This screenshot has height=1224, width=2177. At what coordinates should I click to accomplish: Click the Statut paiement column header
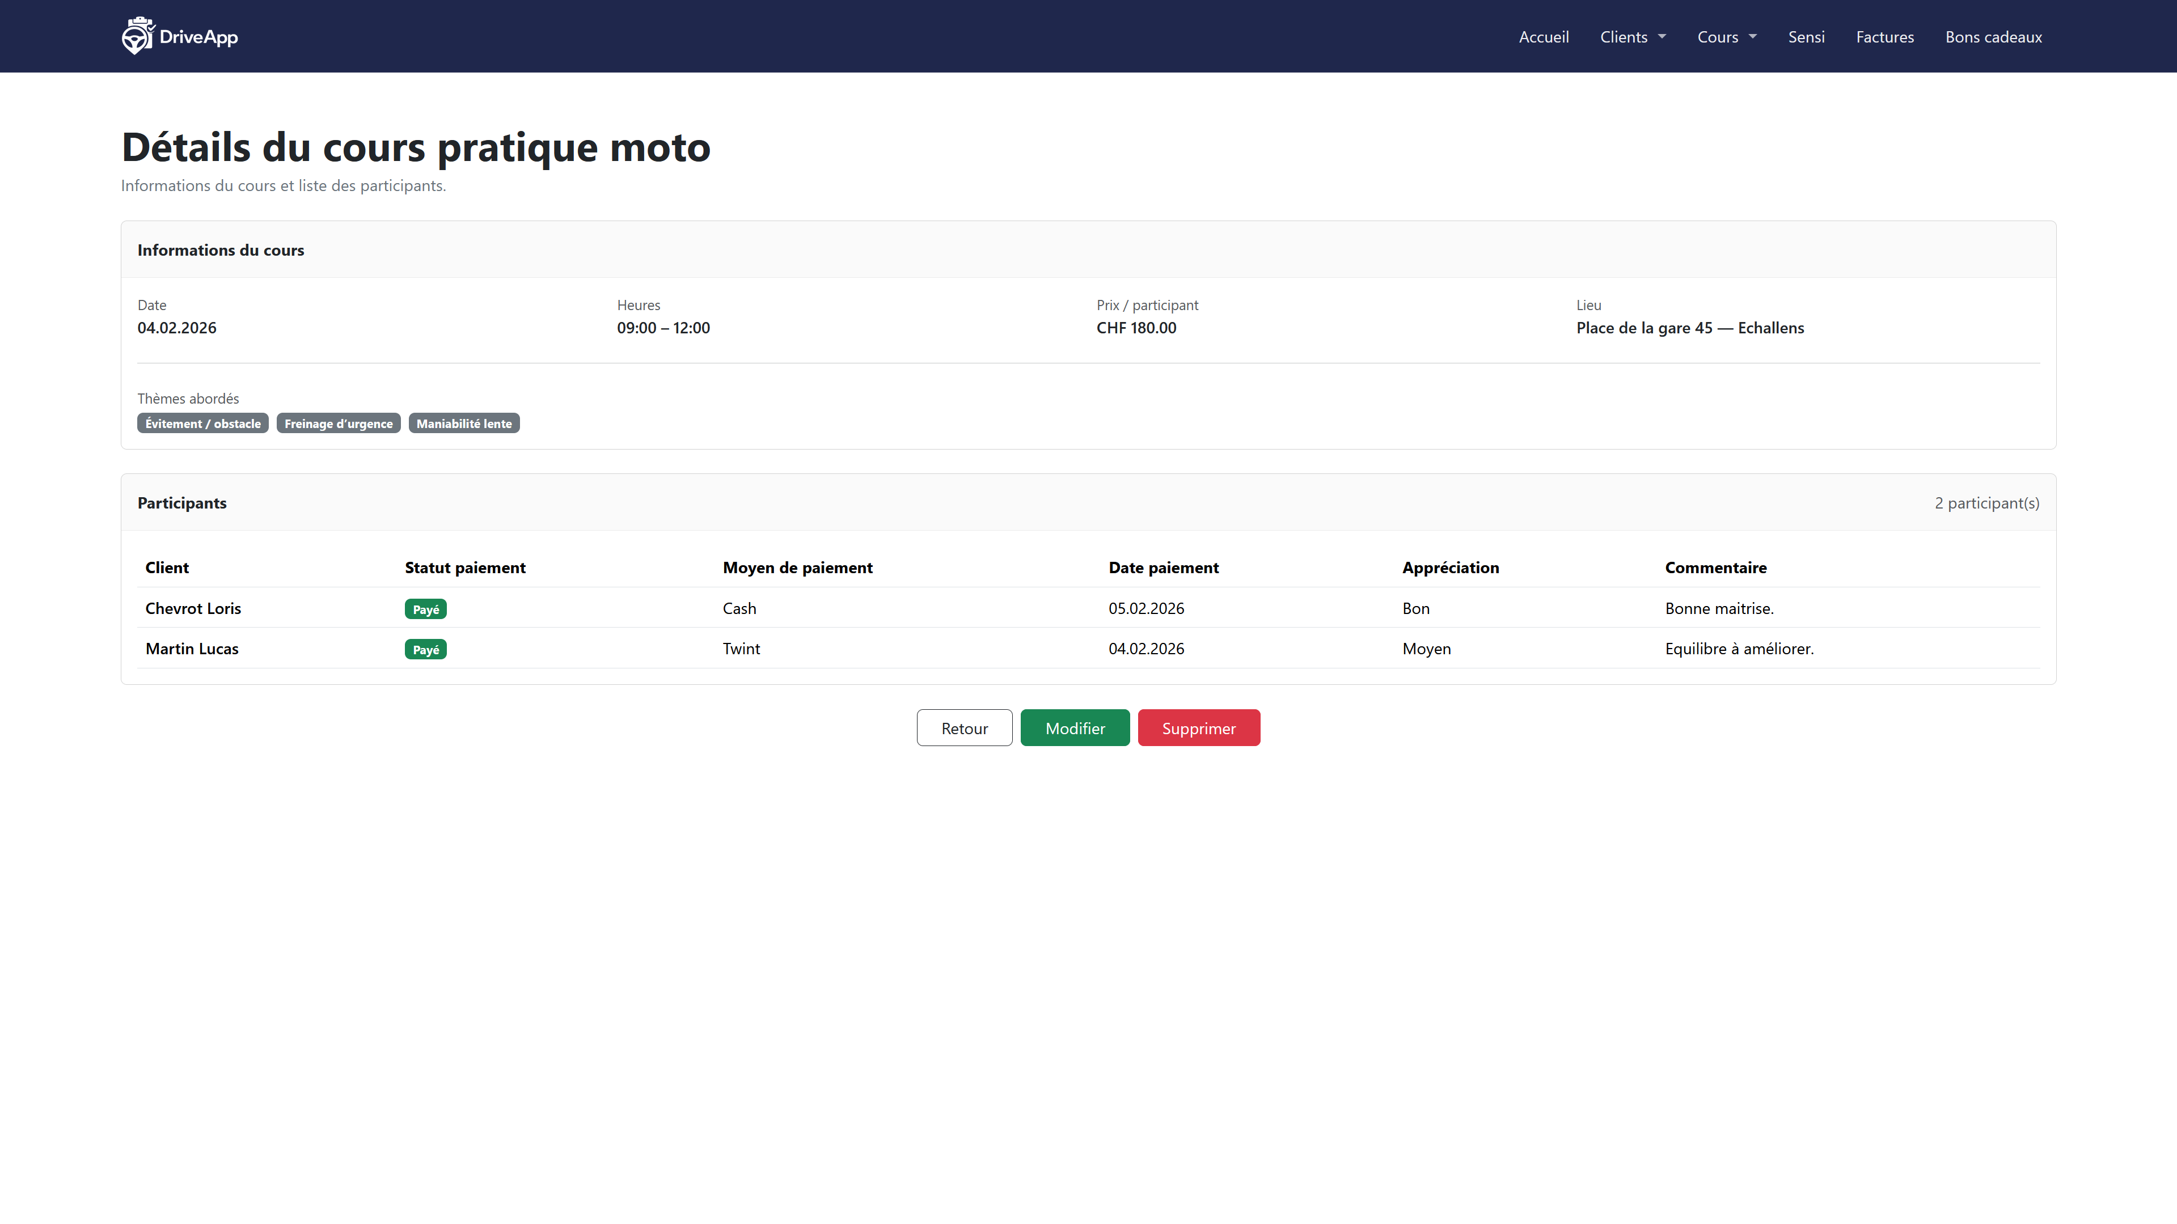[465, 567]
